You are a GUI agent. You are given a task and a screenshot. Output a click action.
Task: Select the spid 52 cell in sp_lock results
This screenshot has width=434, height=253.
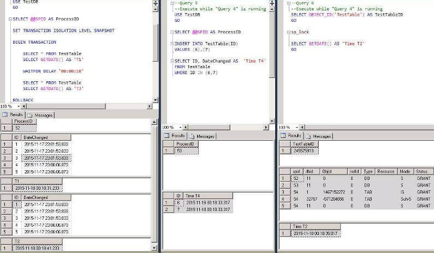pos(297,178)
